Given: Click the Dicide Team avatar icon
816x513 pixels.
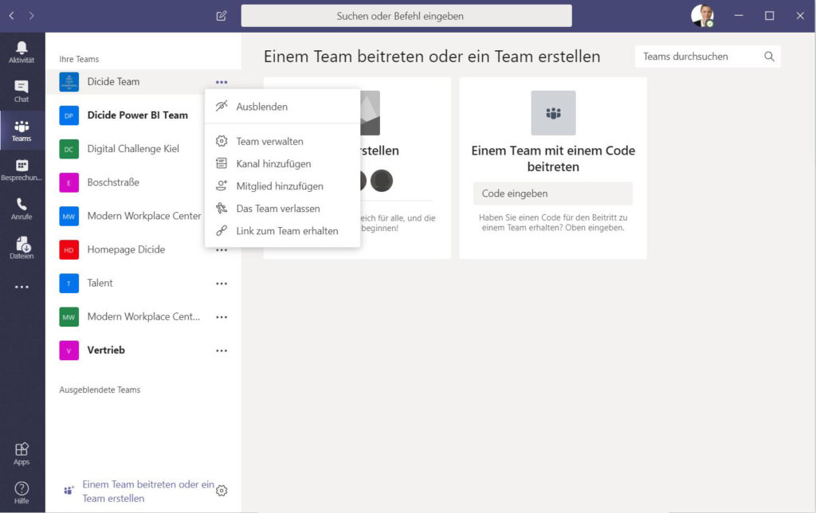Looking at the screenshot, I should pyautogui.click(x=69, y=82).
